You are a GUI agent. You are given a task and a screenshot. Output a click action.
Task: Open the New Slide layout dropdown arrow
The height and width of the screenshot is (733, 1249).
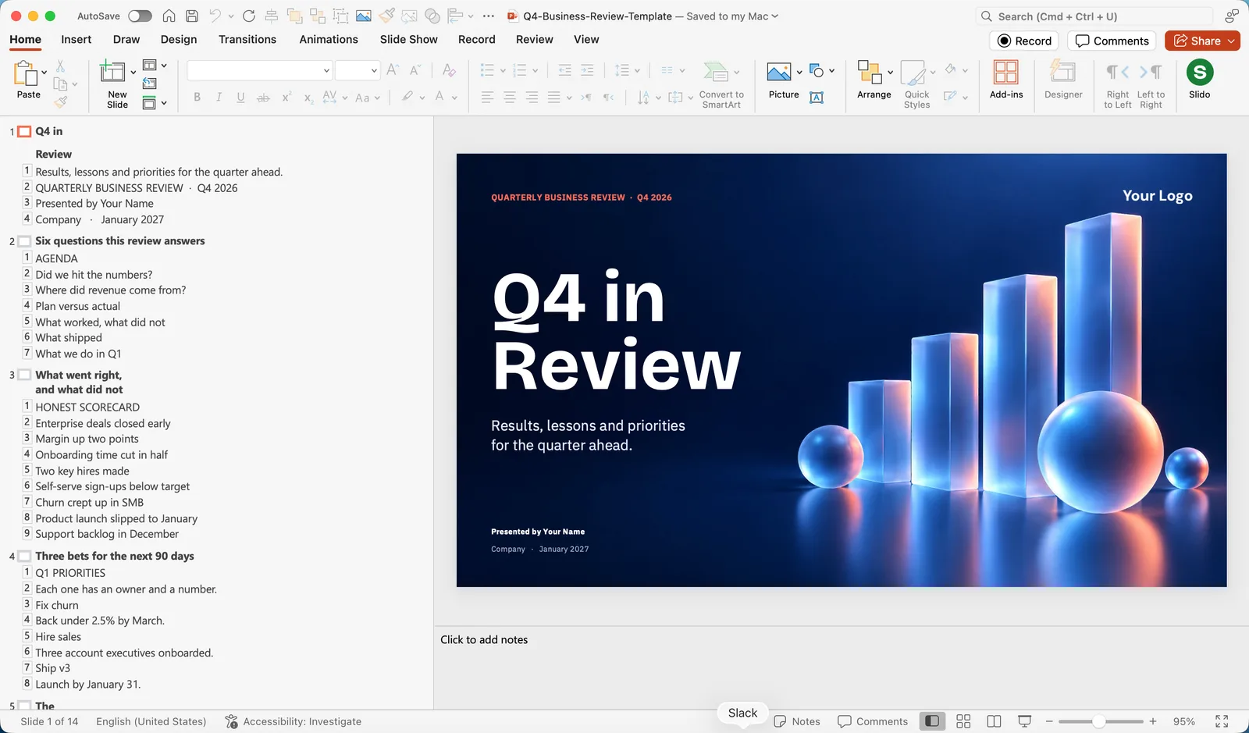click(x=133, y=73)
